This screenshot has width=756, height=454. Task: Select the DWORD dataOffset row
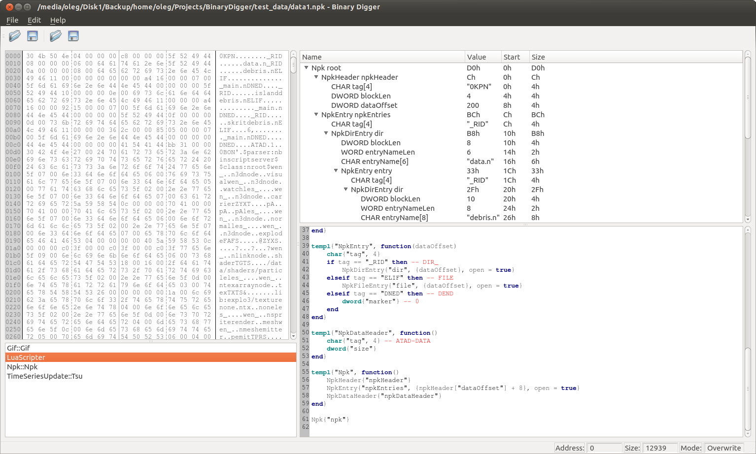click(x=521, y=105)
